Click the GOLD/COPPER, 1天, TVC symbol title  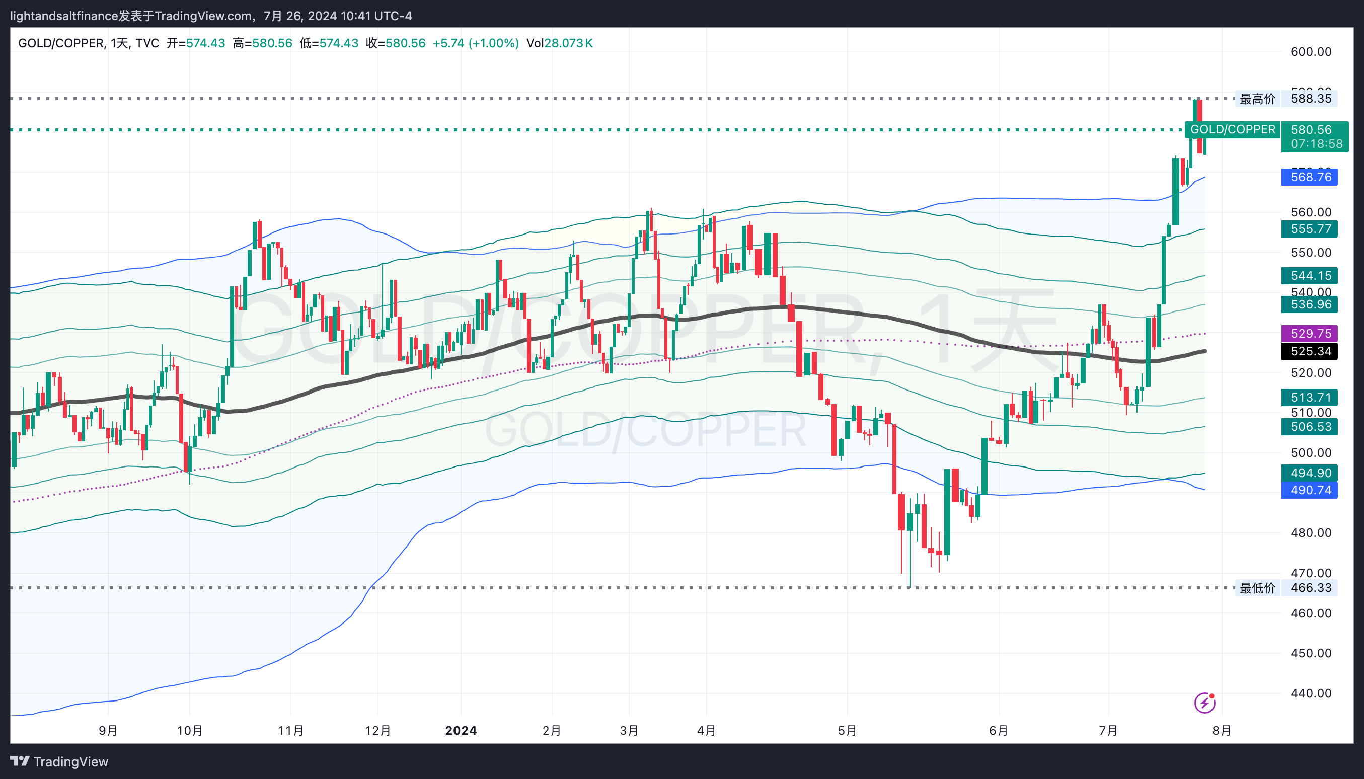pos(88,43)
